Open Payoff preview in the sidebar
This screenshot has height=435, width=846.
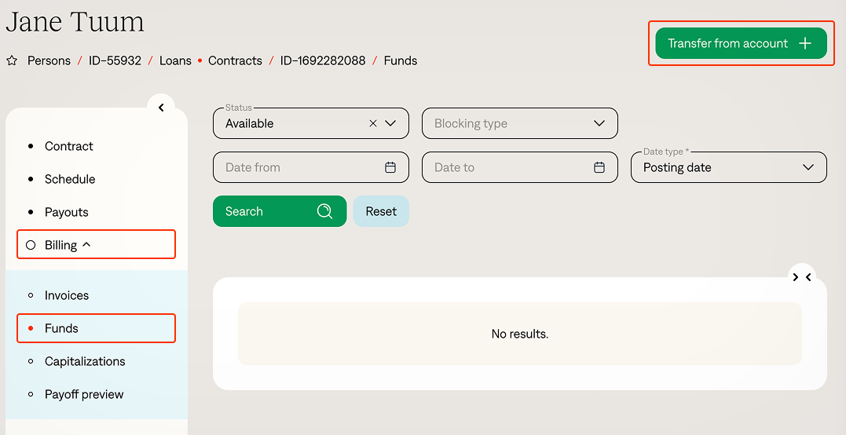coord(84,394)
